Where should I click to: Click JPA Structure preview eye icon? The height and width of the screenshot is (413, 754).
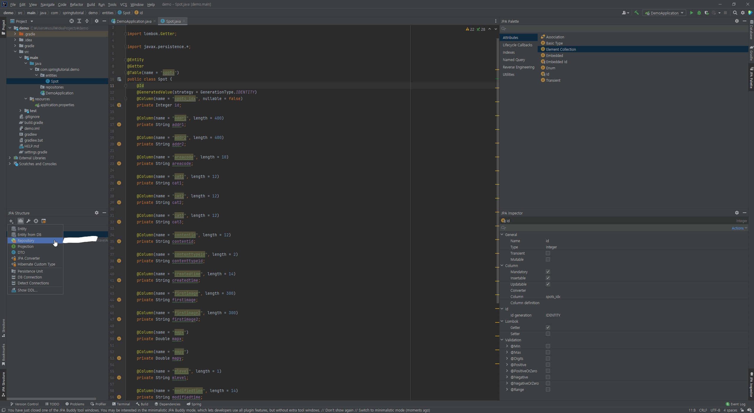[44, 221]
